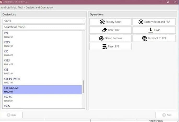179x122 pixels.
Task: Click the device list scrollbar thumb
Action: (84, 87)
